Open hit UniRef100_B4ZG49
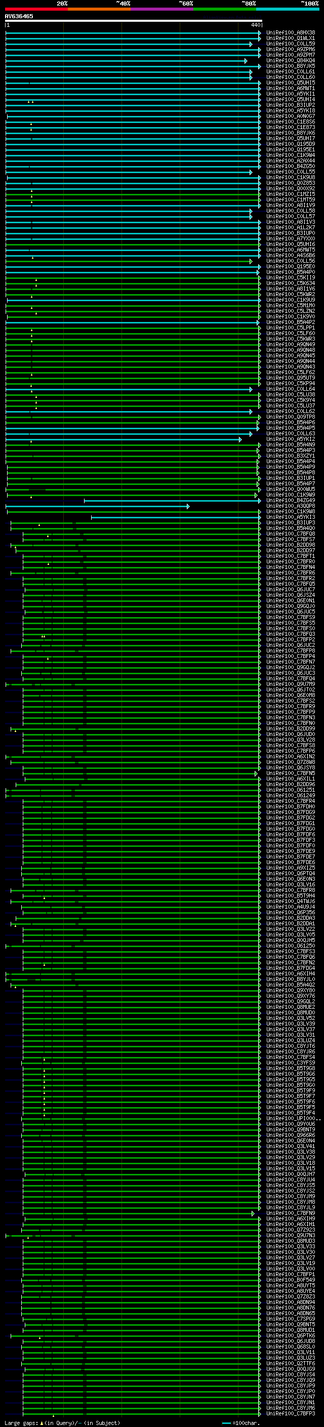Viewport: 324px width, 1427px height. click(291, 500)
